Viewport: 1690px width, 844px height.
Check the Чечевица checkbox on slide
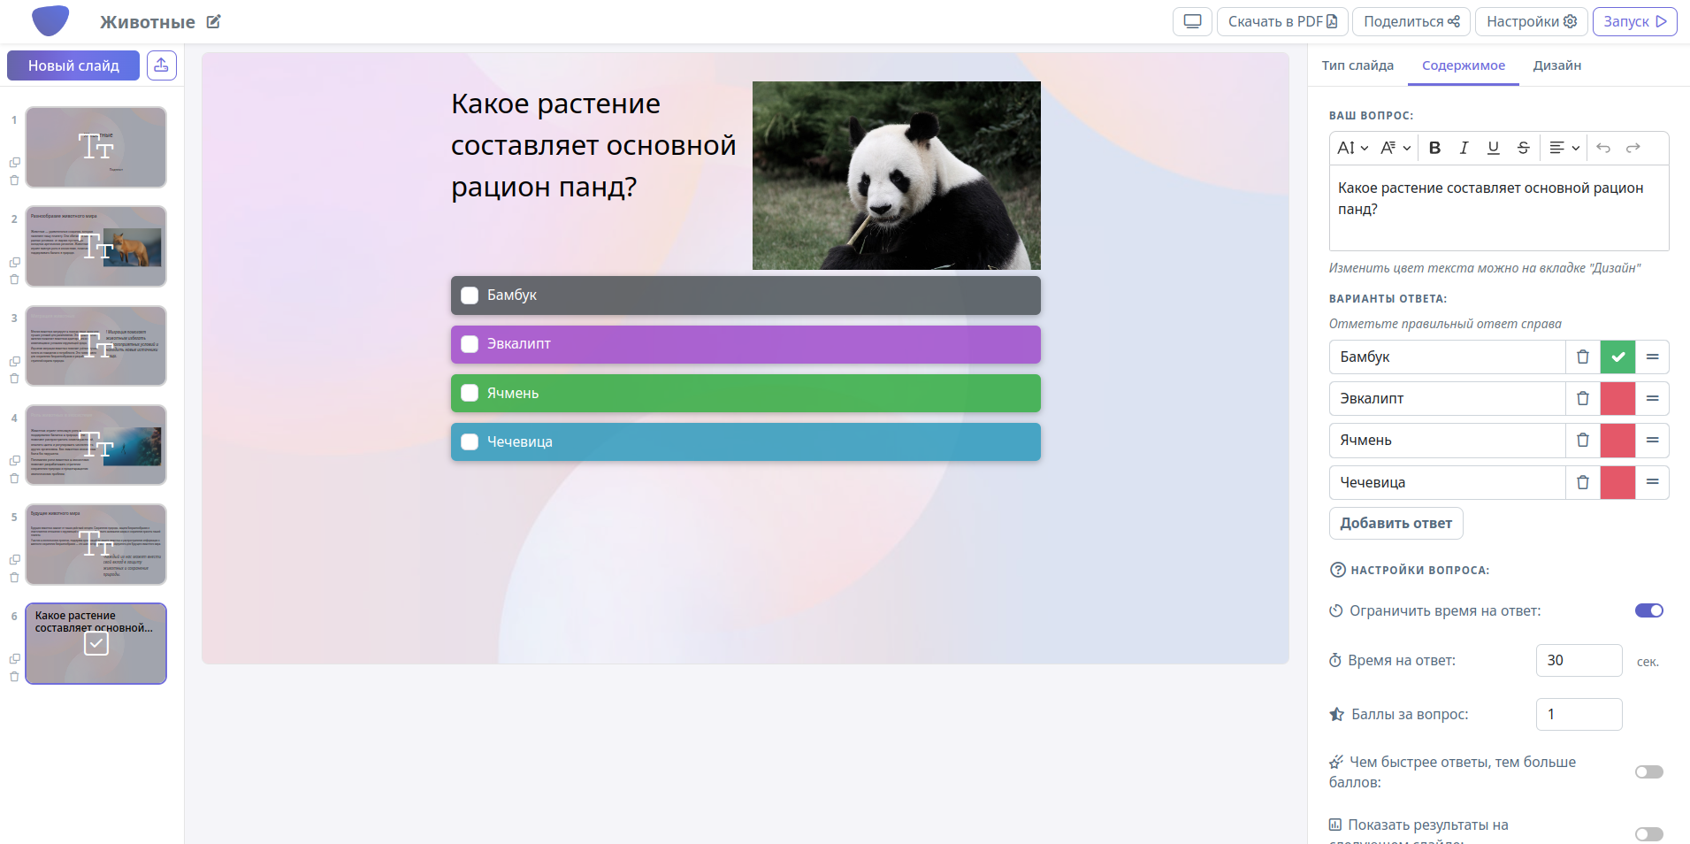point(470,441)
